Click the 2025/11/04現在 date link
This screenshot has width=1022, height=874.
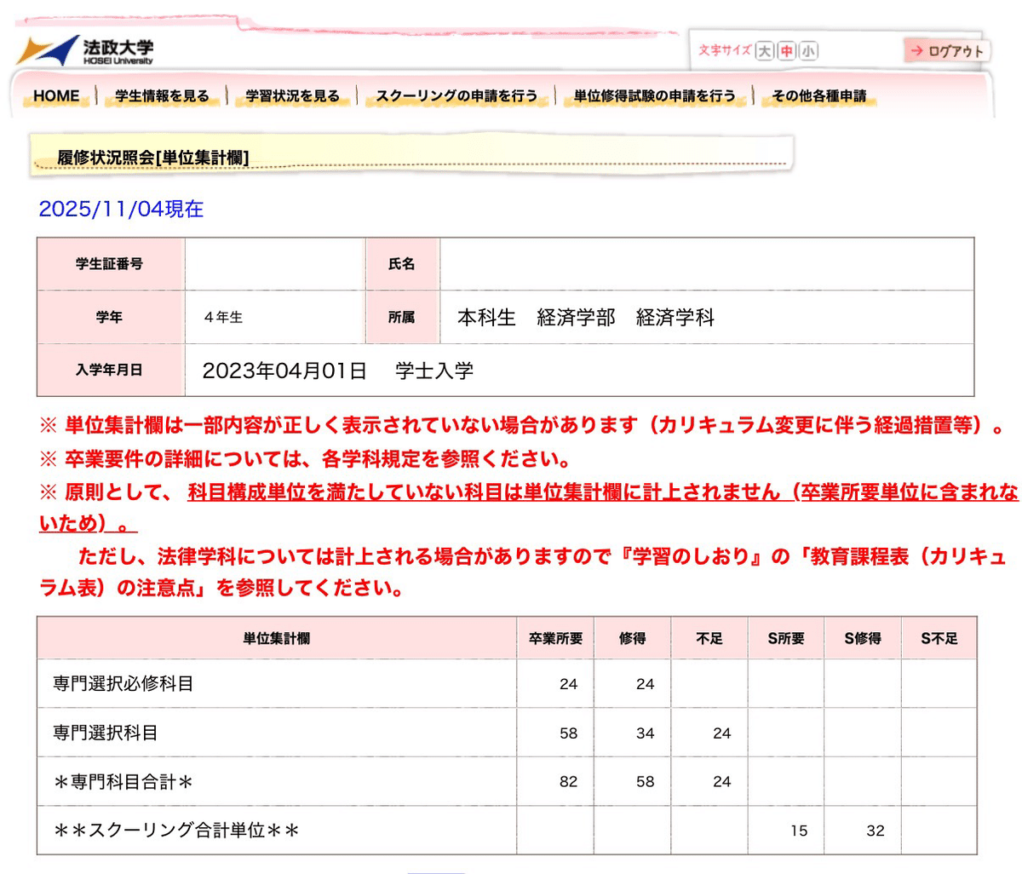point(121,210)
